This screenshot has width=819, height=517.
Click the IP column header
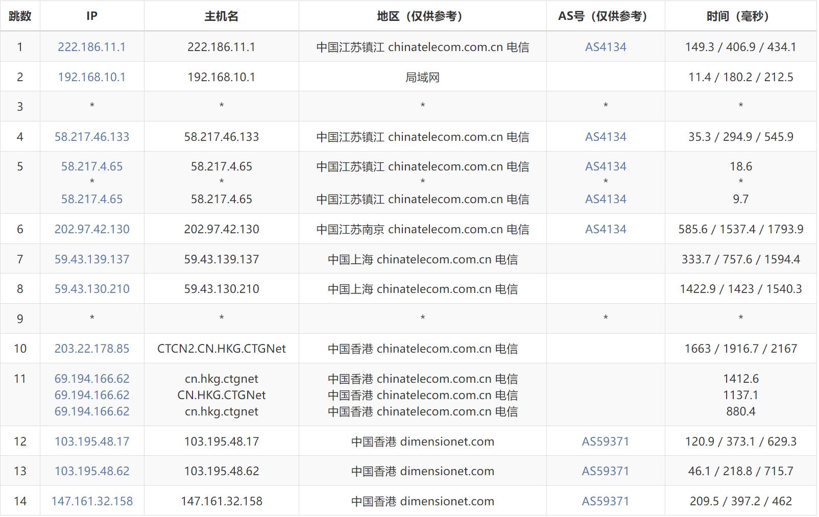92,16
